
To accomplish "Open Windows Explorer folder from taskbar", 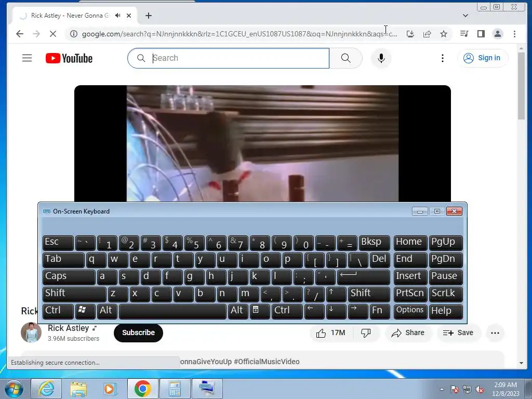I will (x=78, y=389).
